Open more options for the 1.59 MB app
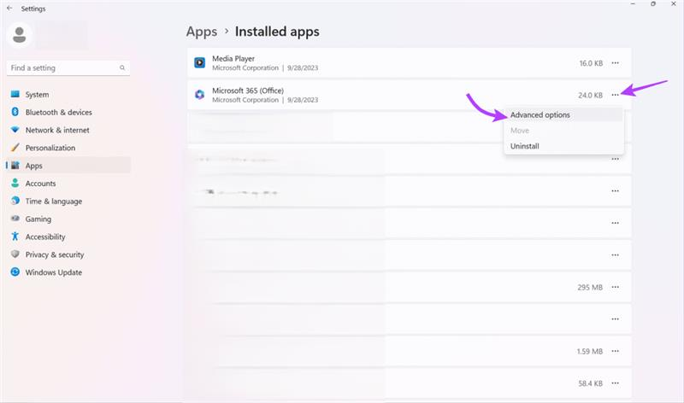The height and width of the screenshot is (403, 684). coord(615,351)
